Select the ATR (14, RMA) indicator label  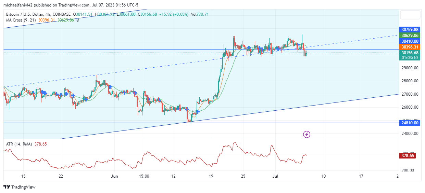point(19,144)
